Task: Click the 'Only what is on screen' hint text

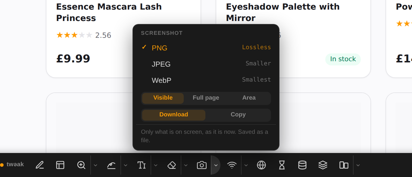Action: 204,136
